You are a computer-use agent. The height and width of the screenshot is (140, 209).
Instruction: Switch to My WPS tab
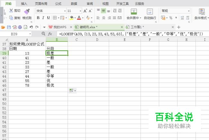click(x=58, y=27)
